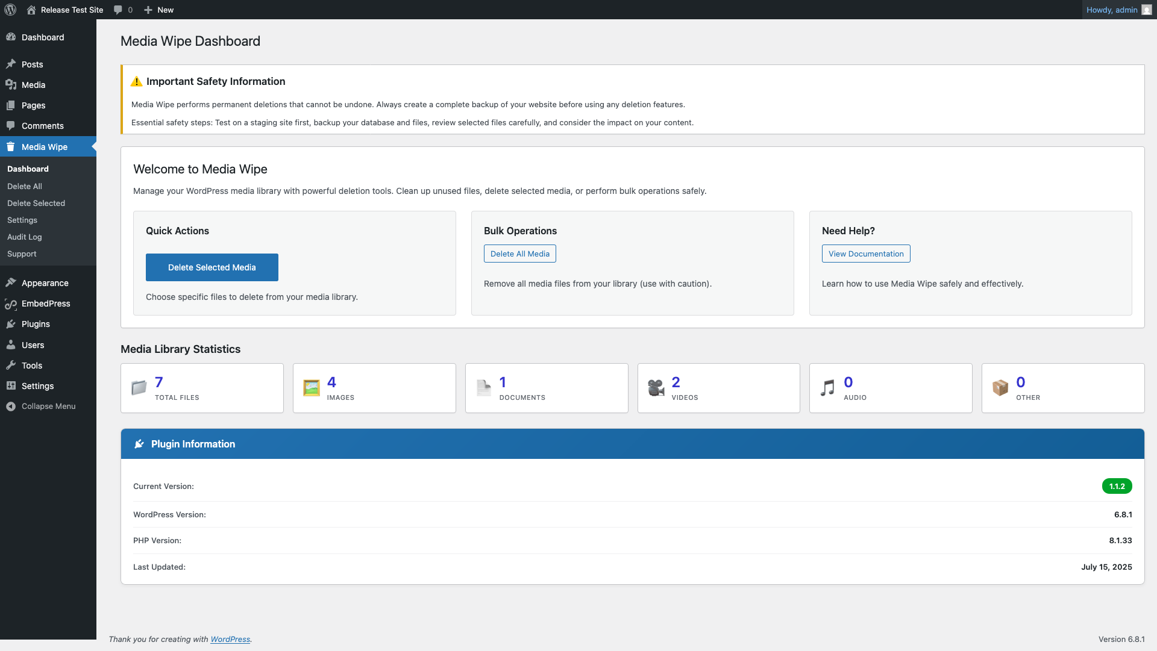
Task: Click the Pages icon in sidebar
Action: (11, 105)
